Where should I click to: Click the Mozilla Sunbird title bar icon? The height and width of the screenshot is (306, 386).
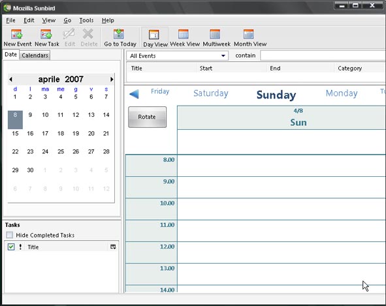pos(7,8)
